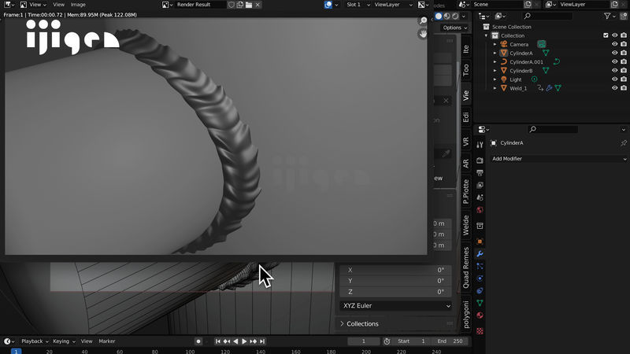Image resolution: width=630 pixels, height=354 pixels.
Task: Open the Scene properties tab icon
Action: point(480,197)
